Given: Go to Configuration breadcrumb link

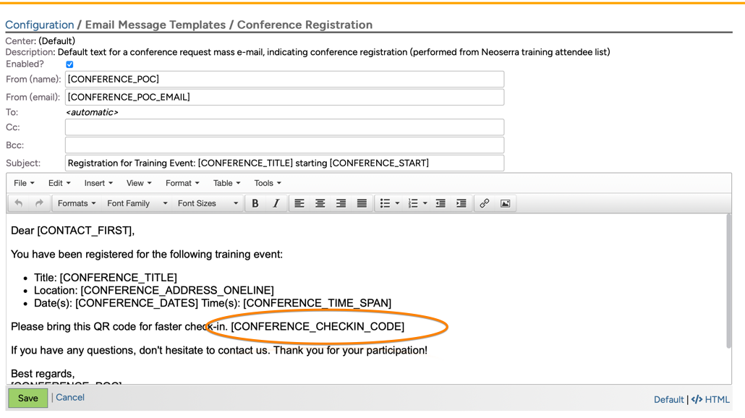Looking at the screenshot, I should point(40,25).
